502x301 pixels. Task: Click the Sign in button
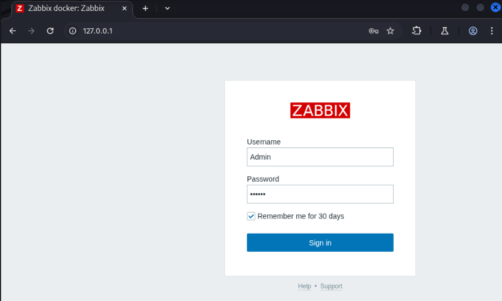click(320, 243)
